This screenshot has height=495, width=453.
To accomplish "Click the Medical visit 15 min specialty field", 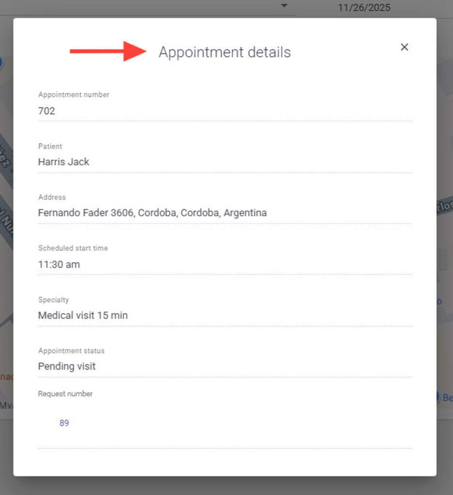I will [x=83, y=315].
